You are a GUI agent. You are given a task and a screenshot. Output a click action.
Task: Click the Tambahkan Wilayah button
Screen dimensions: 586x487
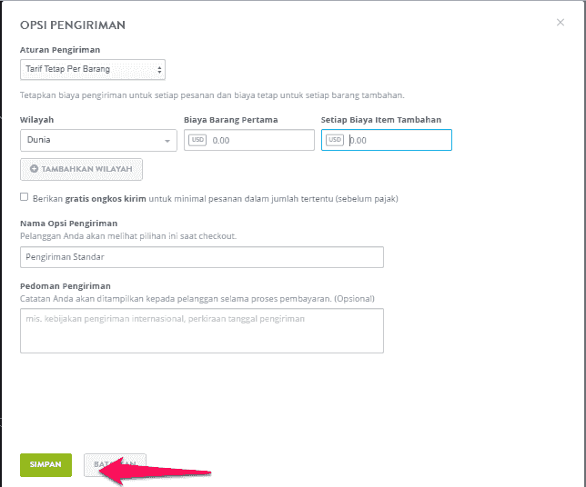(x=81, y=169)
